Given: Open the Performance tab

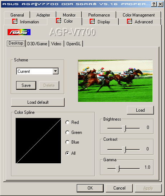Looking at the screenshot, I should [99, 15].
